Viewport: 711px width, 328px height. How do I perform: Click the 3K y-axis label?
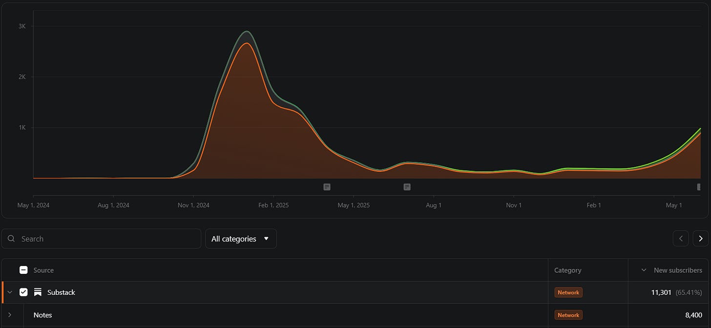tap(22, 26)
